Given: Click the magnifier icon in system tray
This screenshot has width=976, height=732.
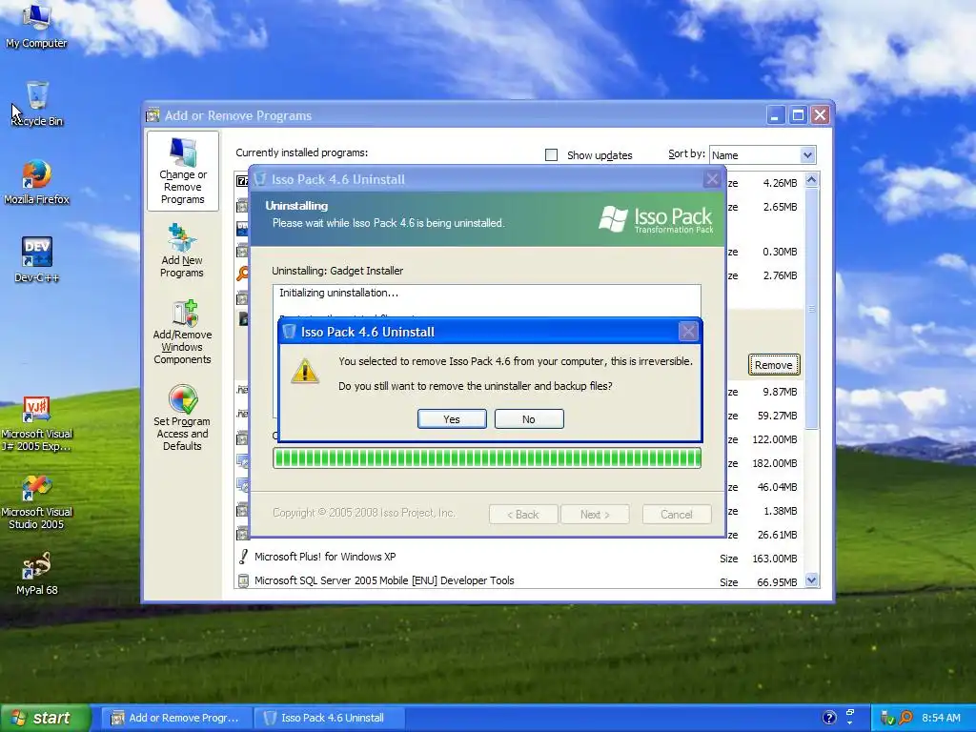Looking at the screenshot, I should point(905,718).
